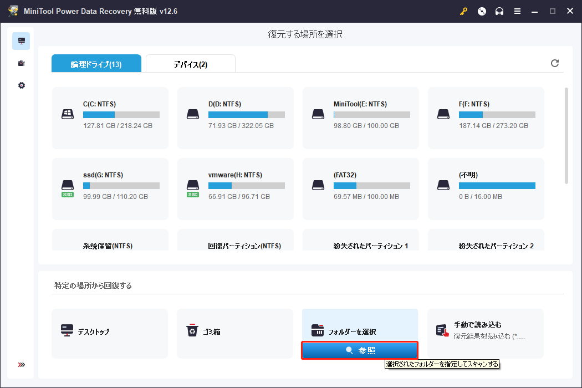Viewport: 582px width, 388px height.
Task: Select the (不明) partition label
Action: (468, 175)
